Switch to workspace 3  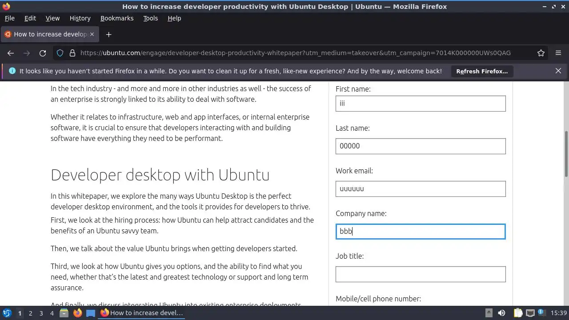click(x=41, y=313)
